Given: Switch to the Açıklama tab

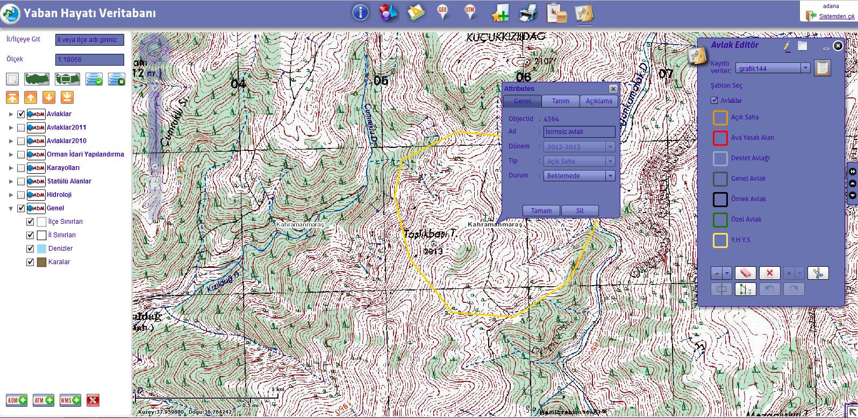Looking at the screenshot, I should pos(599,101).
